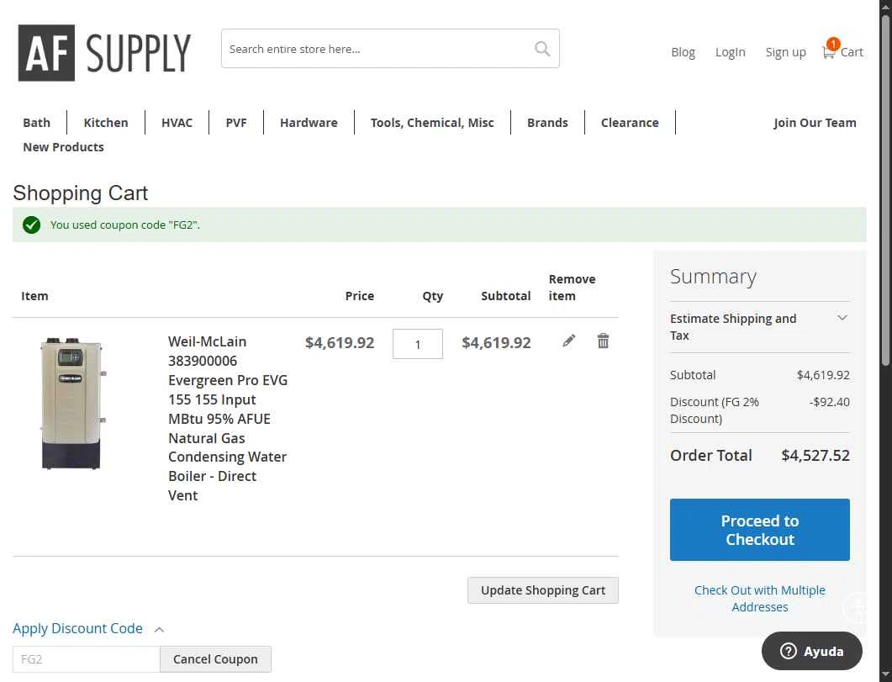Click the Shopping Cart heading

(80, 193)
